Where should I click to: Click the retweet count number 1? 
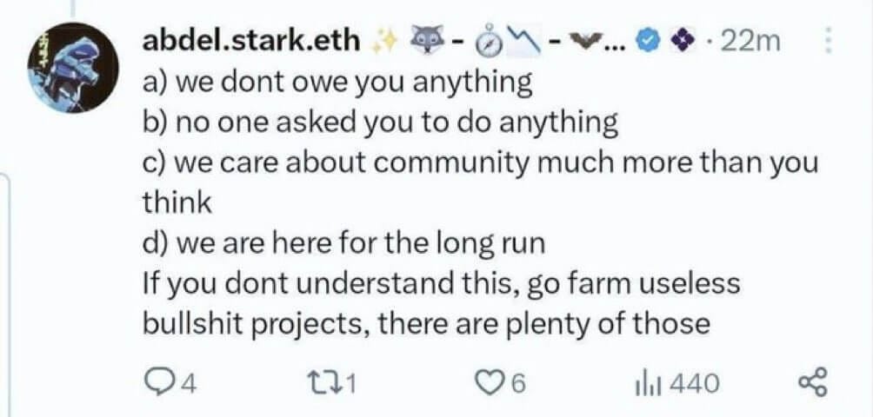[x=350, y=383]
